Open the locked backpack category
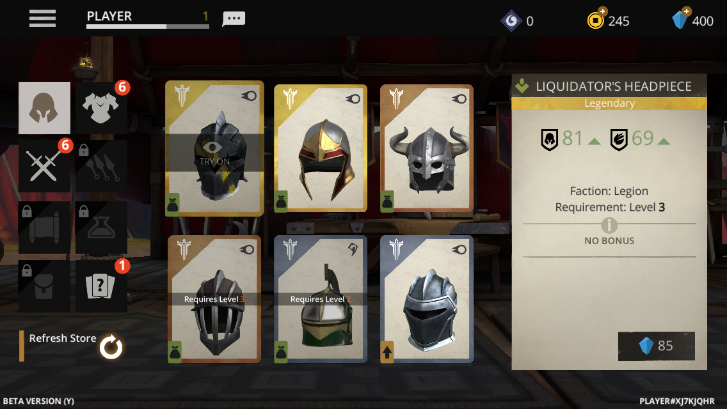The width and height of the screenshot is (727, 409). [x=45, y=286]
